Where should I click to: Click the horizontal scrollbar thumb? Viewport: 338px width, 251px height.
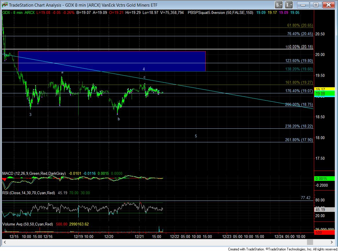[310, 242]
